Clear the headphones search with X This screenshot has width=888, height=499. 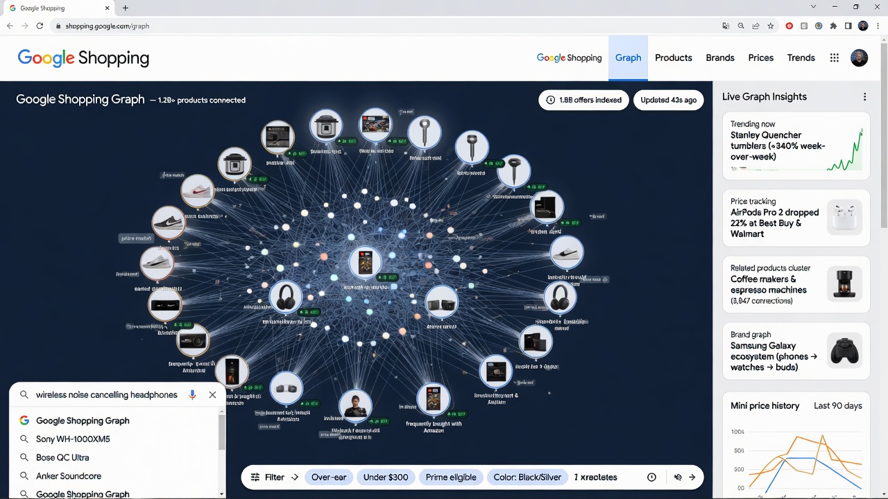(212, 394)
